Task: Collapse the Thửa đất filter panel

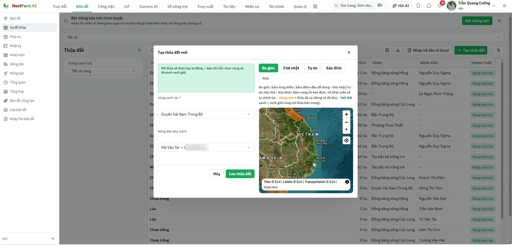Action: pos(139,50)
